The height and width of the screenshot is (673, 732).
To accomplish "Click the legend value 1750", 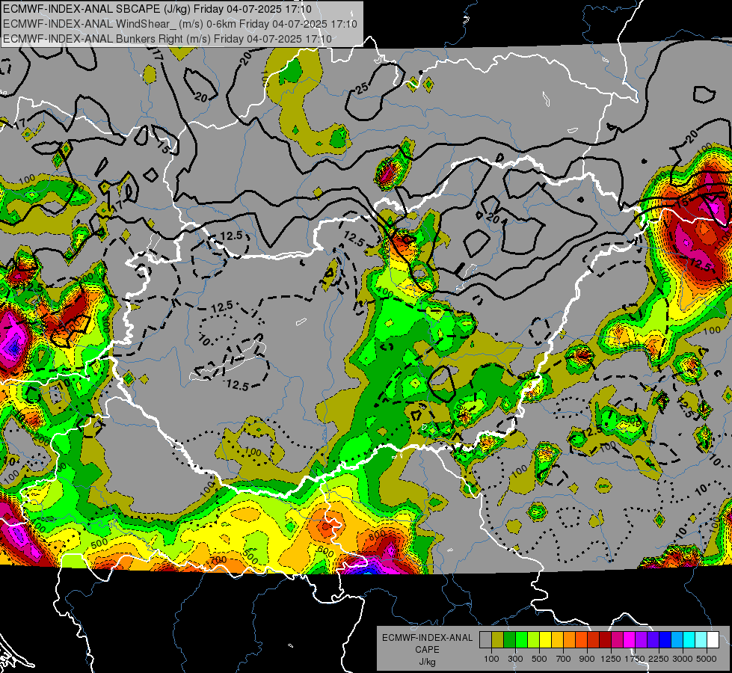I will click(635, 659).
